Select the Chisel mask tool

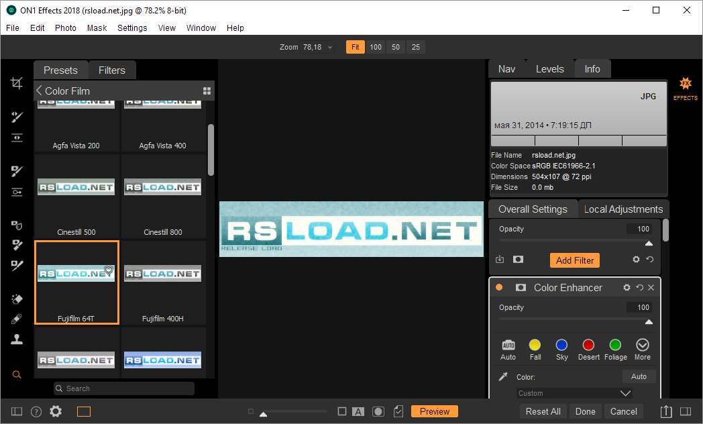click(x=17, y=245)
